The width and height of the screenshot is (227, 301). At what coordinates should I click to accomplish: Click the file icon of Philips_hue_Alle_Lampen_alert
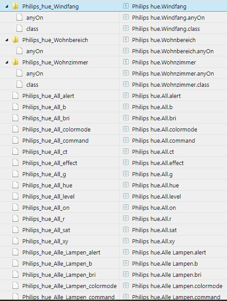[15, 252]
